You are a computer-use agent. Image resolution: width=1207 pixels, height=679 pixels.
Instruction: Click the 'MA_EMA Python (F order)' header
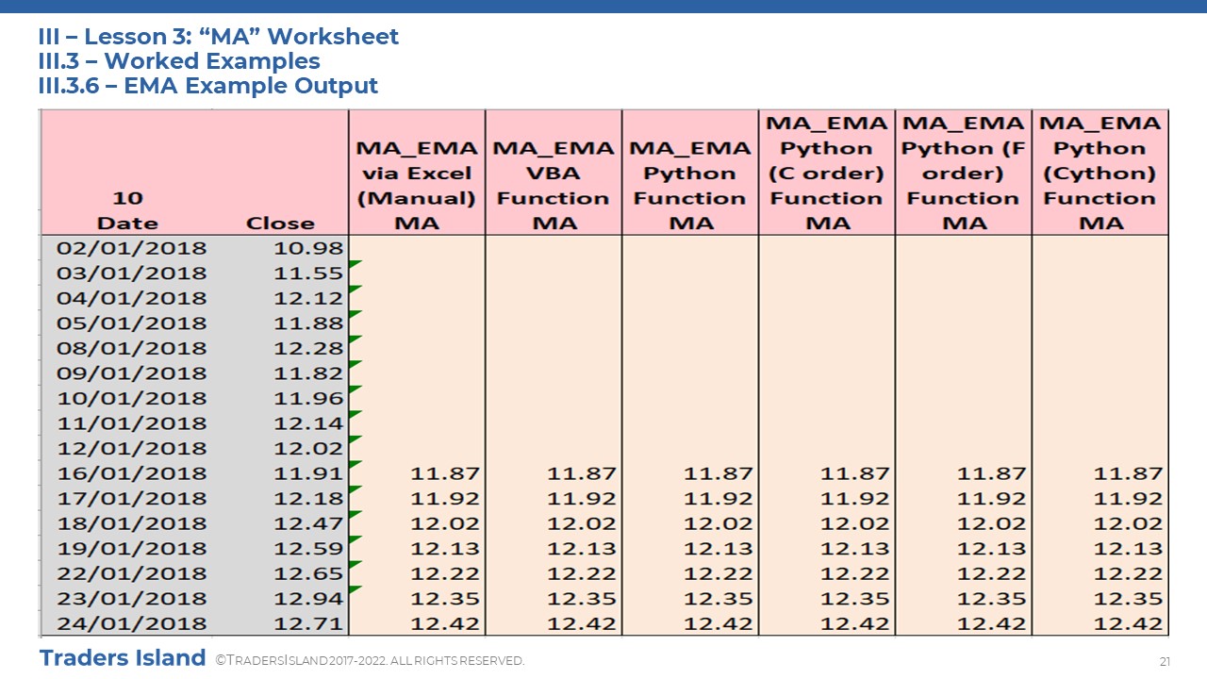964,174
